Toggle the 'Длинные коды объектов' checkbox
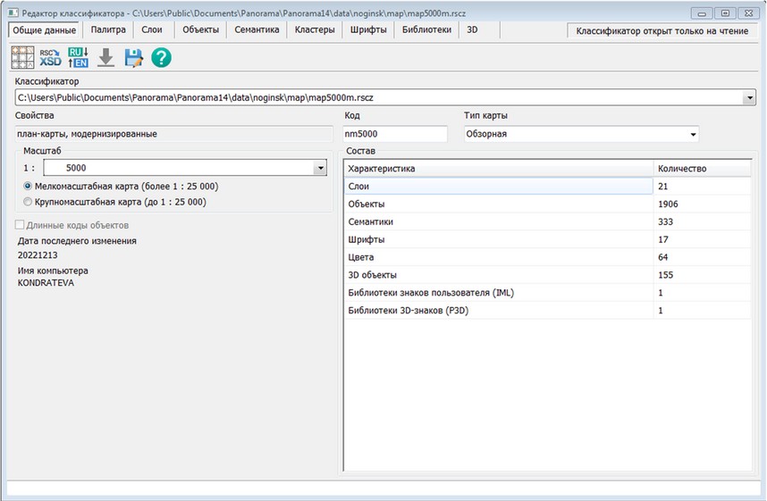Viewport: 767px width, 501px height. point(21,225)
